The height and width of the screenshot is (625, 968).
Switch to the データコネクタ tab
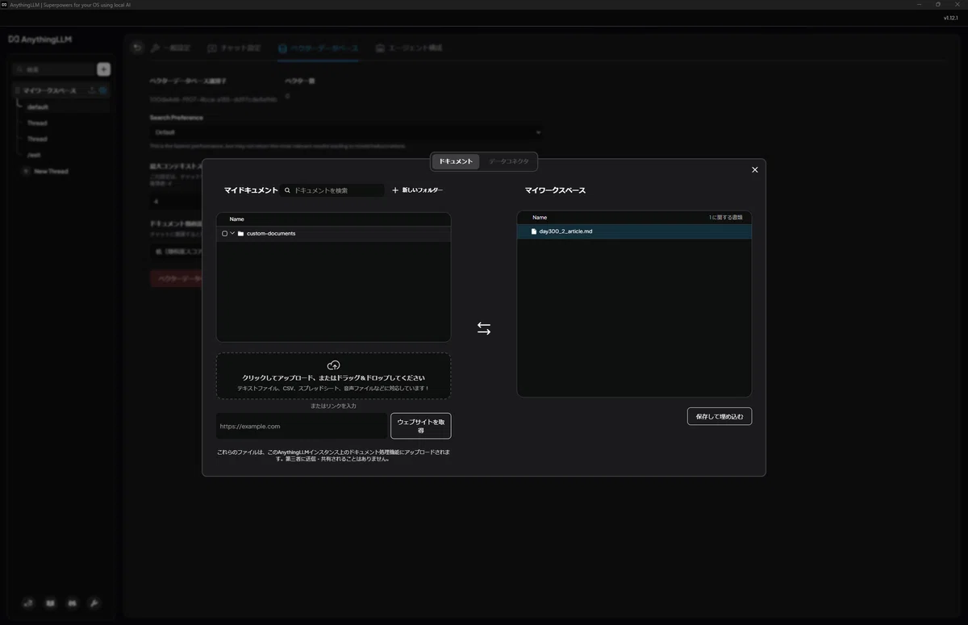click(x=509, y=161)
